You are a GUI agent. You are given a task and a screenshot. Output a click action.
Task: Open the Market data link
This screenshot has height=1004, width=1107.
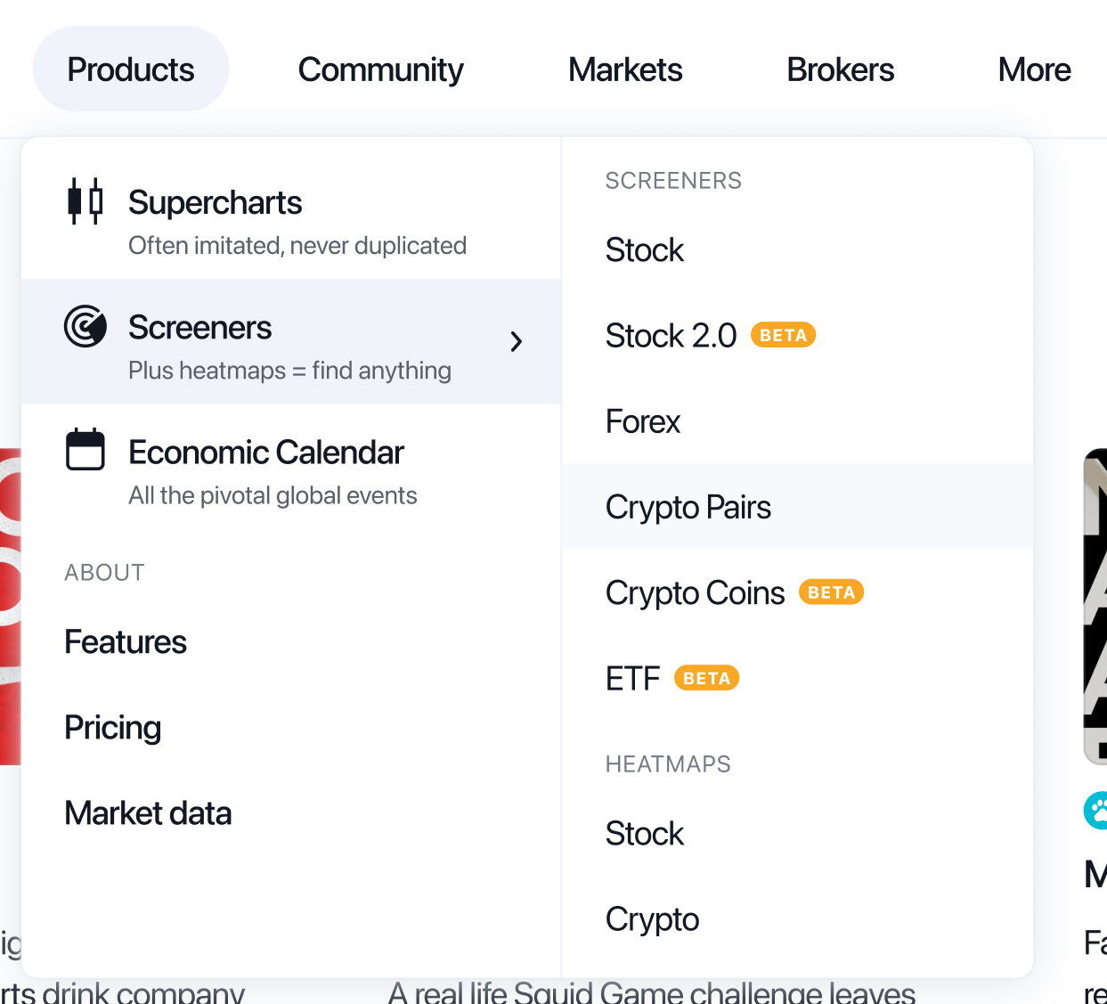(148, 813)
